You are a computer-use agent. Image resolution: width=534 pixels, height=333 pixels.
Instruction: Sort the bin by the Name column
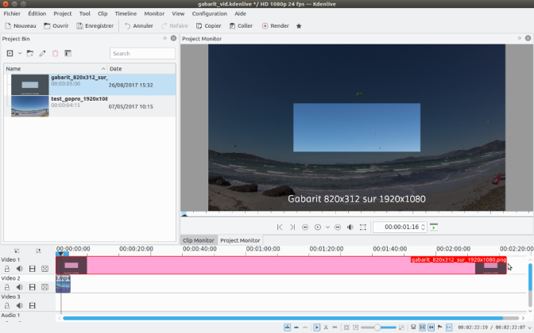(56, 69)
